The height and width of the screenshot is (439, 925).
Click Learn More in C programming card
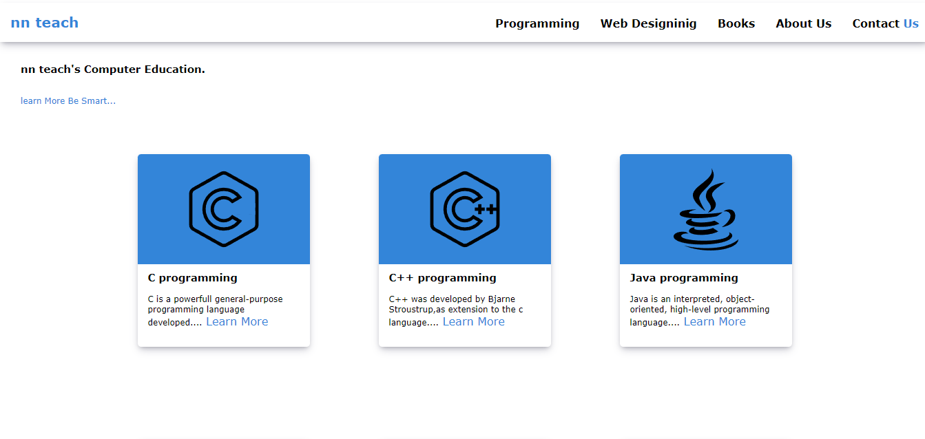point(237,322)
